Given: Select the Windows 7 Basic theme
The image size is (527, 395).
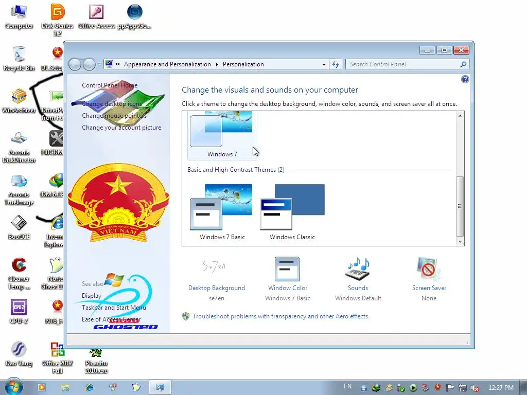Looking at the screenshot, I should tap(222, 212).
